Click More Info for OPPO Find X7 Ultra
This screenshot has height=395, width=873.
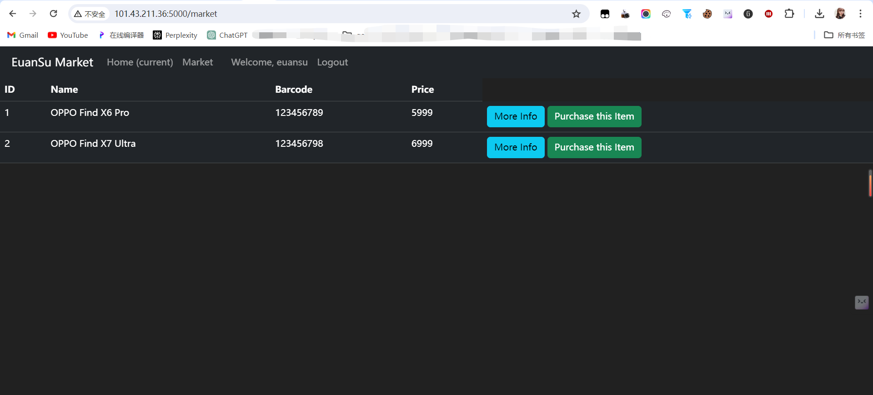coord(516,147)
